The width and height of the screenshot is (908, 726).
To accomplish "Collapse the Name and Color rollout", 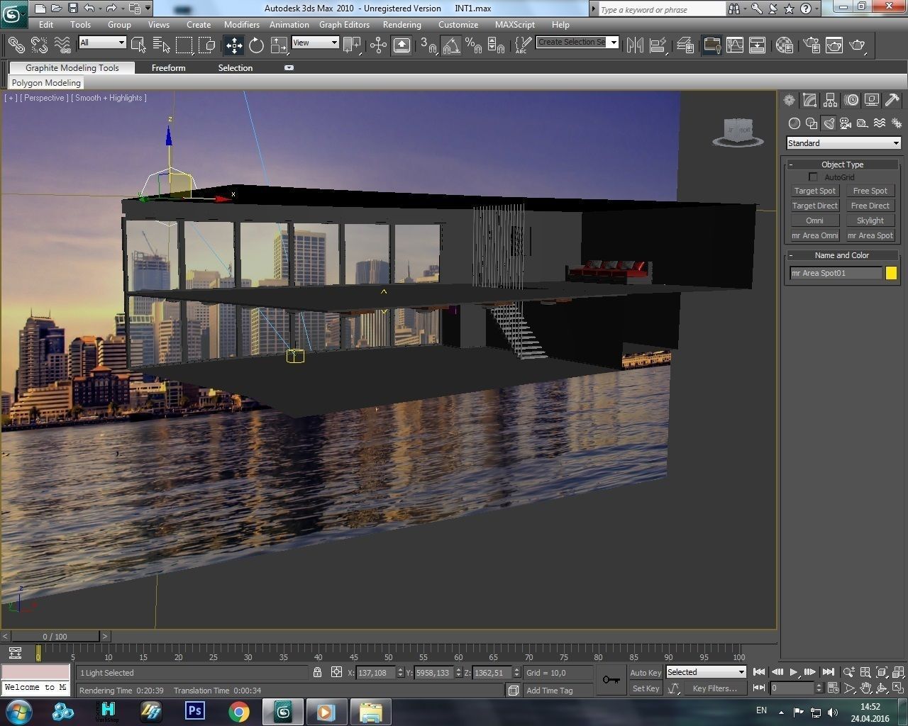I will pyautogui.click(x=842, y=255).
